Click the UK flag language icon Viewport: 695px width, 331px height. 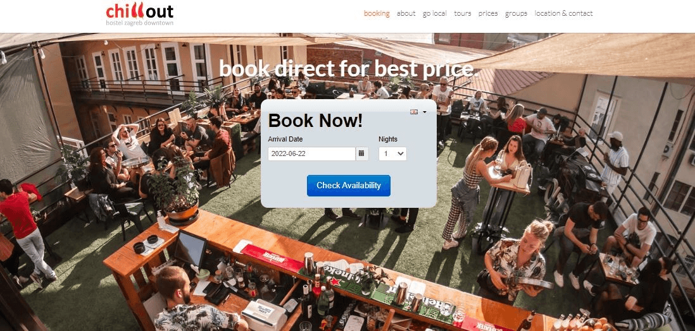point(414,112)
